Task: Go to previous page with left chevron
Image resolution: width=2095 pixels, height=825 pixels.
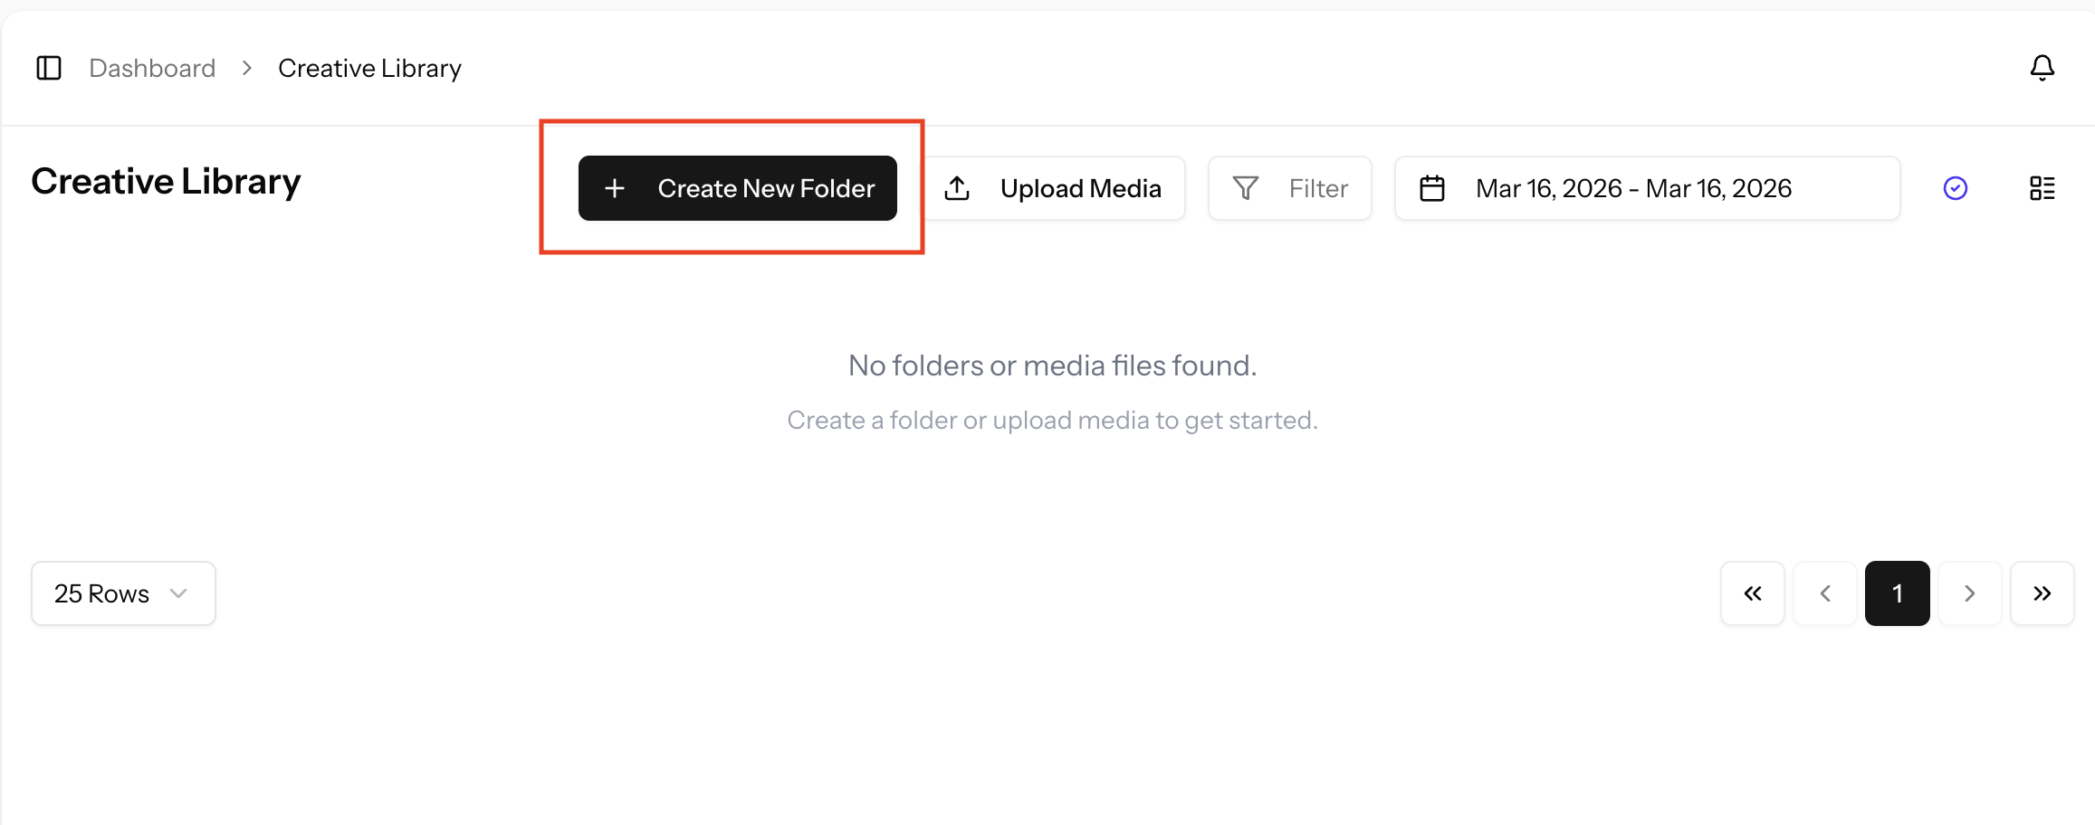Action: click(1825, 593)
